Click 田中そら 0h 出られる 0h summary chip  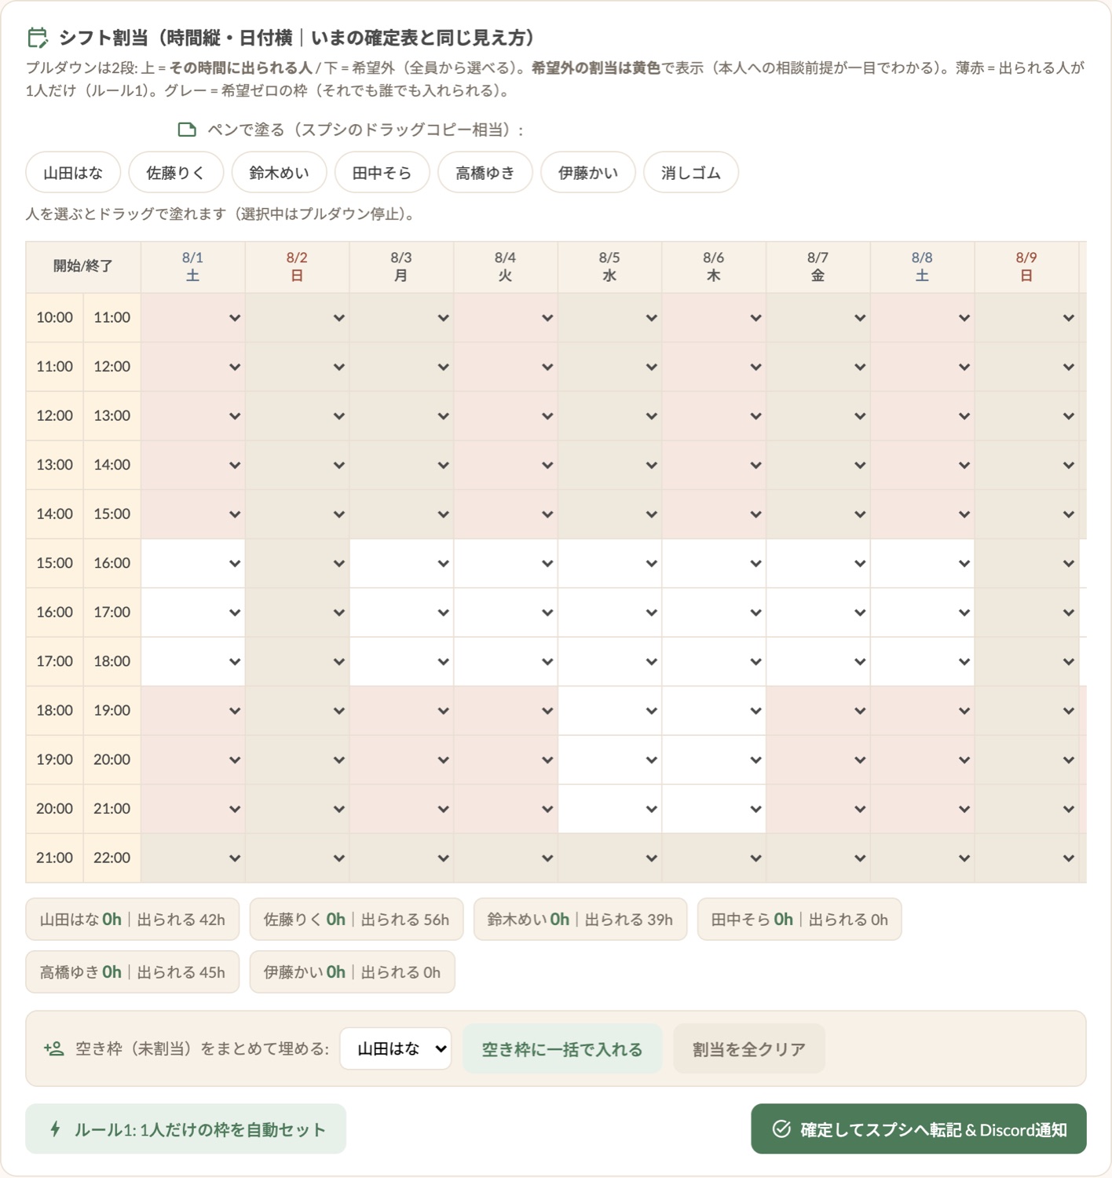[x=799, y=920]
